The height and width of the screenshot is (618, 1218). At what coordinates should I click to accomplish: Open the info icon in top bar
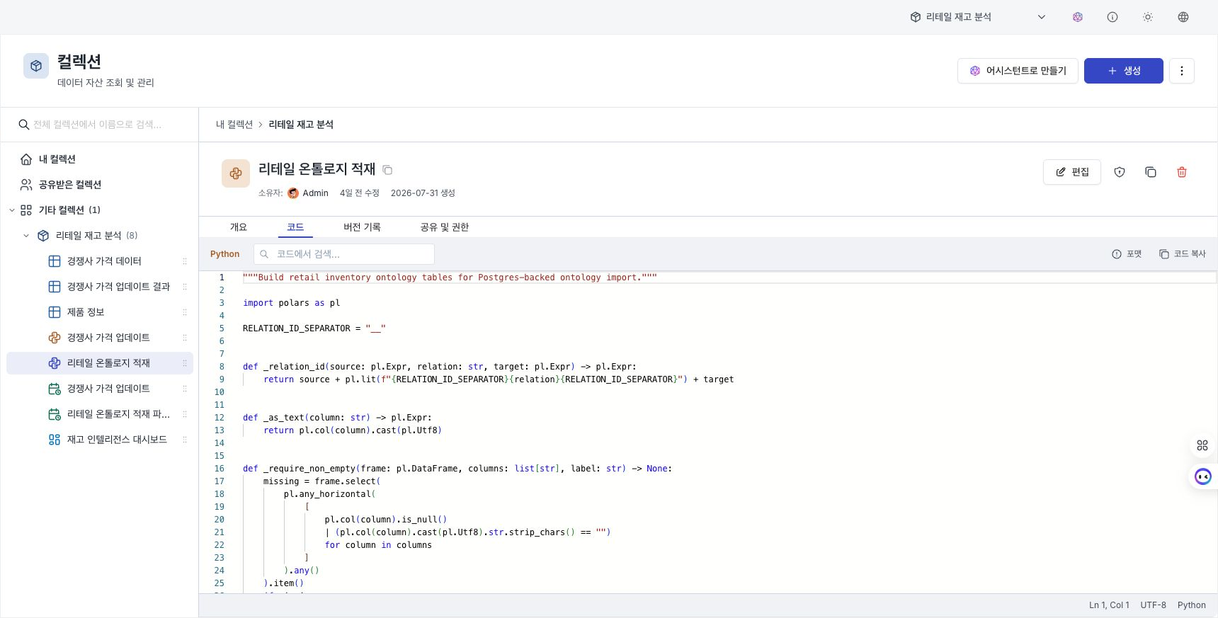(1112, 17)
